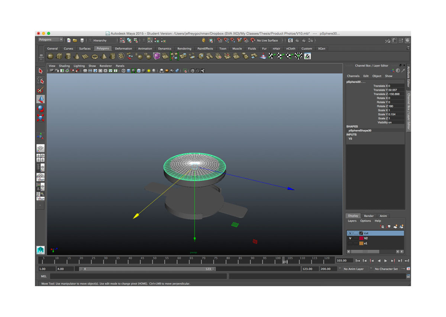Open scene with the folder icon

[75, 40]
